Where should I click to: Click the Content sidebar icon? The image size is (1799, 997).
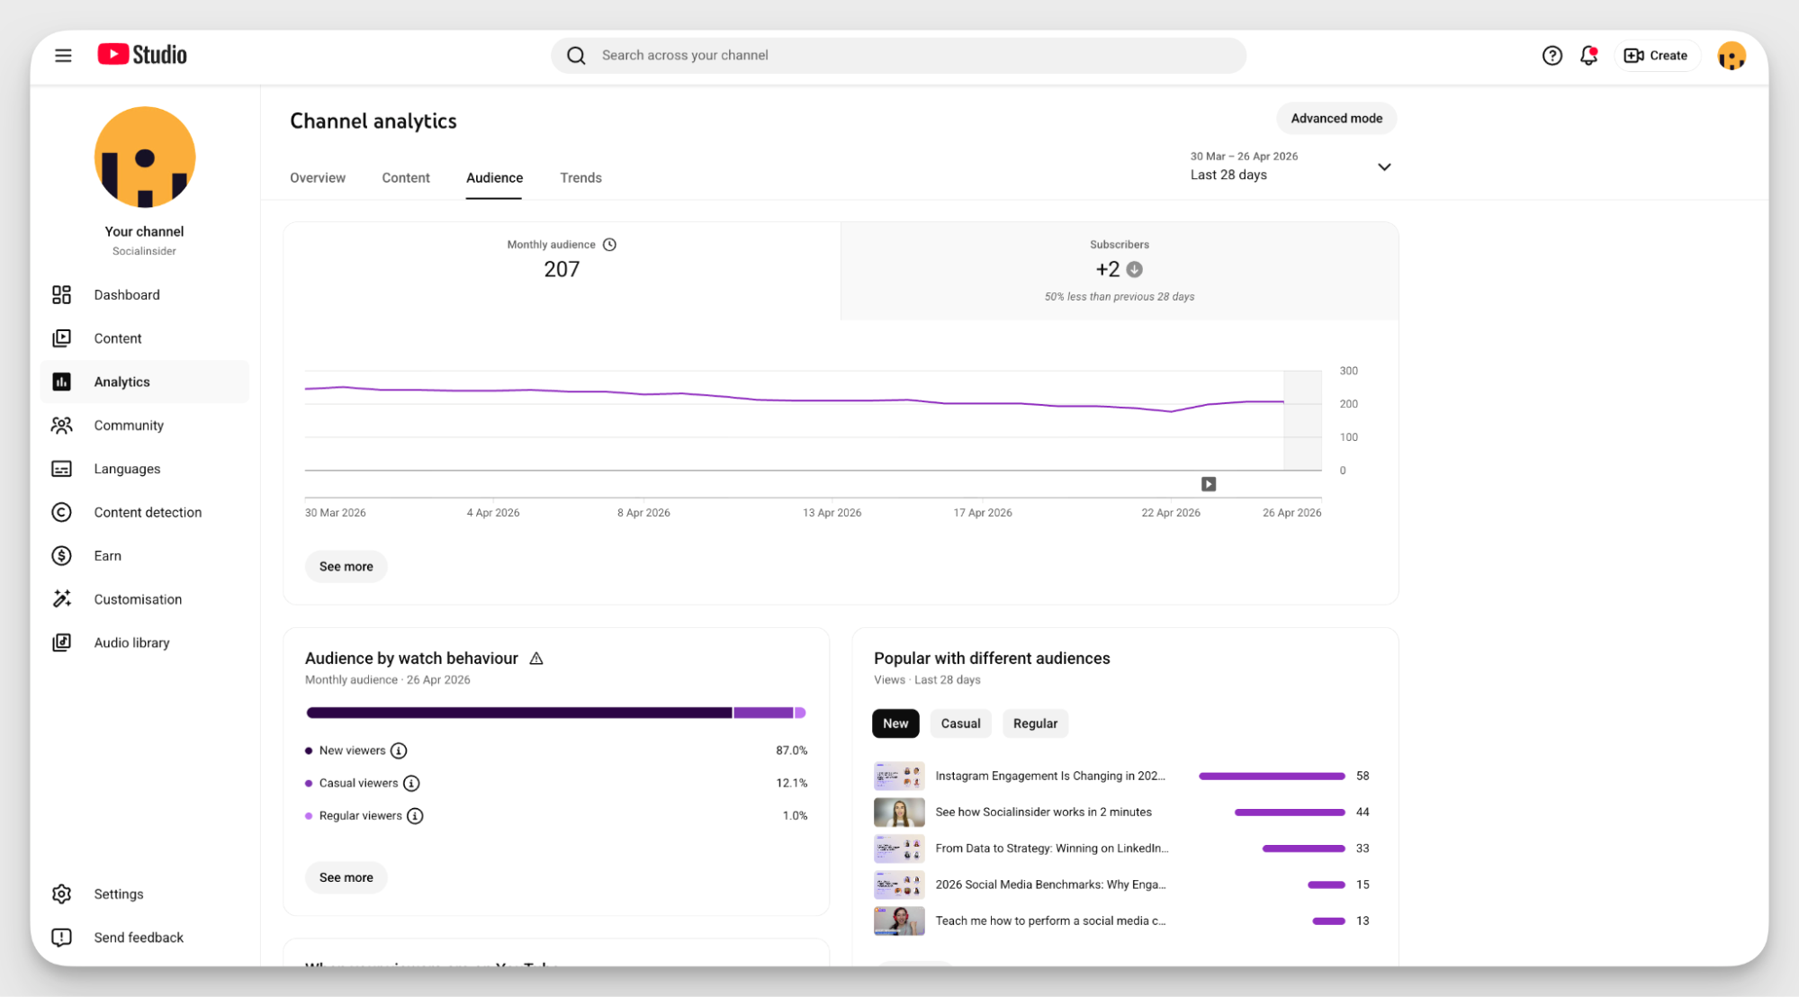point(61,338)
